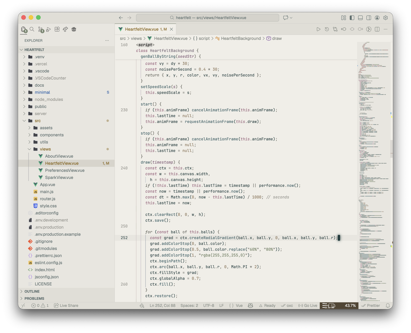
Task: Go forward using the right arrow
Action: (129, 18)
